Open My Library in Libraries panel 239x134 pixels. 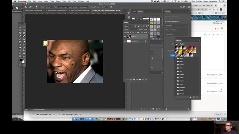pos(177,26)
